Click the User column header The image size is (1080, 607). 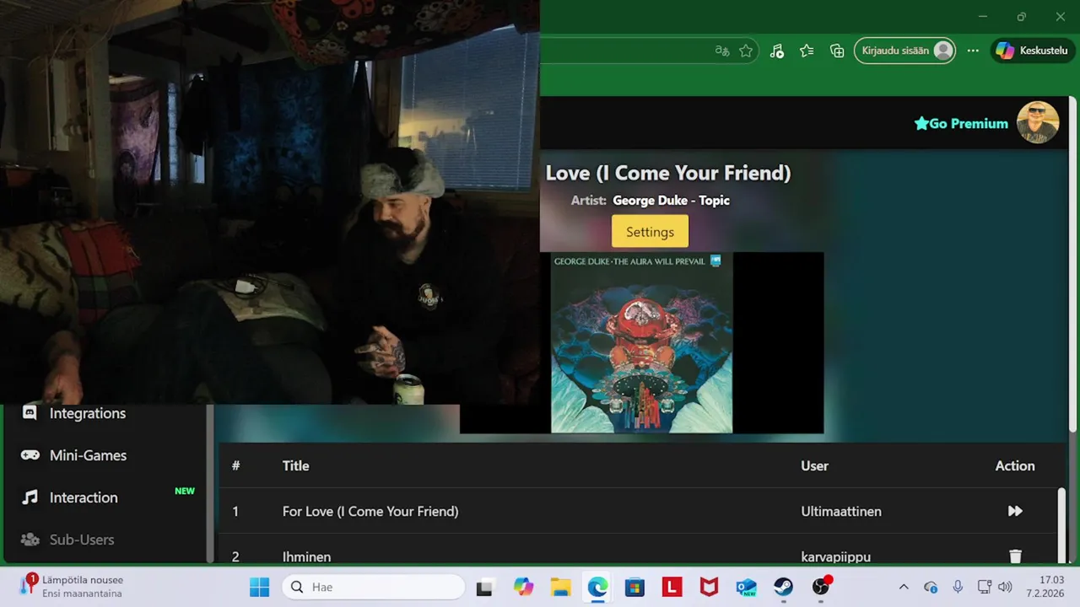point(814,465)
